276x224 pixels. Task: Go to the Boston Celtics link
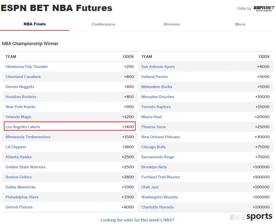(19, 177)
